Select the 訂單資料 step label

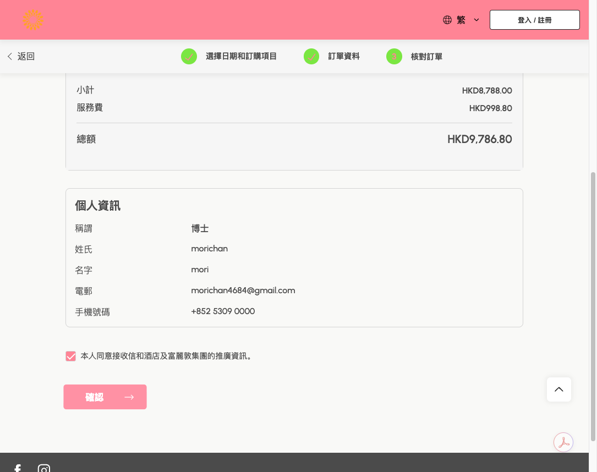point(344,56)
